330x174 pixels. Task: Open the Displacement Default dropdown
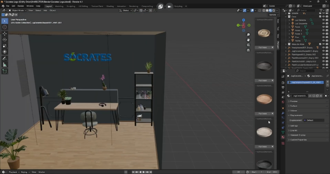pyautogui.click(x=314, y=120)
